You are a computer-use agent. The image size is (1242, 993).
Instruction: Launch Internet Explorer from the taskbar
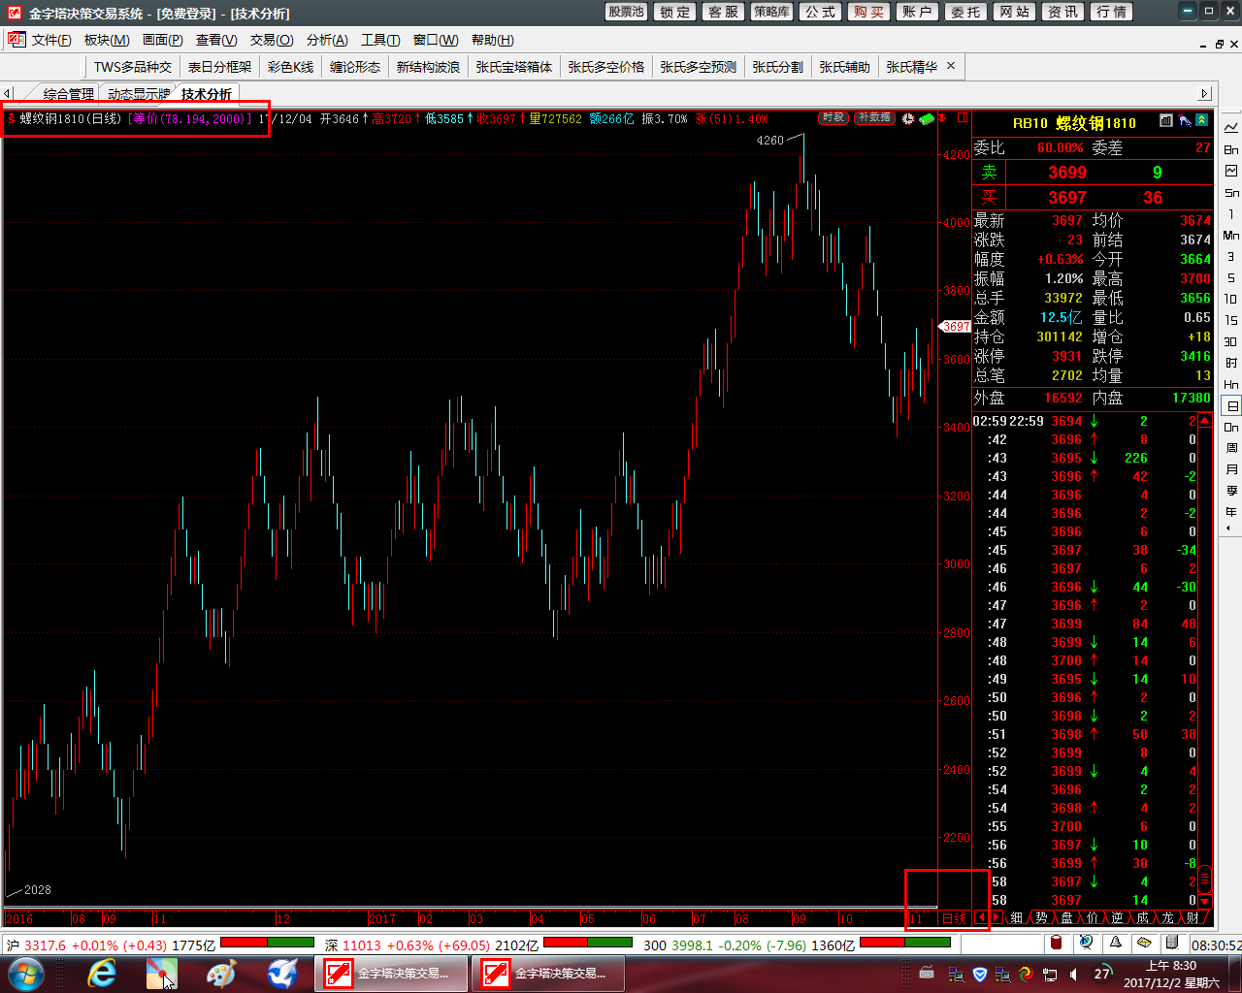(102, 974)
